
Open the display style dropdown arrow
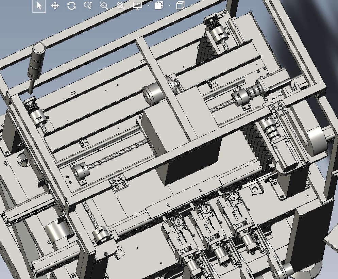(148, 5)
